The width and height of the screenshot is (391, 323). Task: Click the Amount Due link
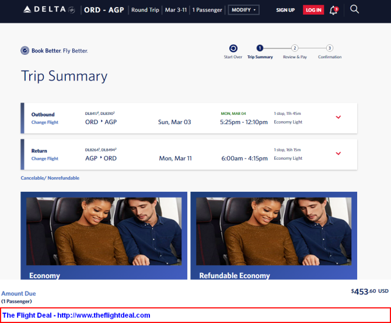coord(19,294)
